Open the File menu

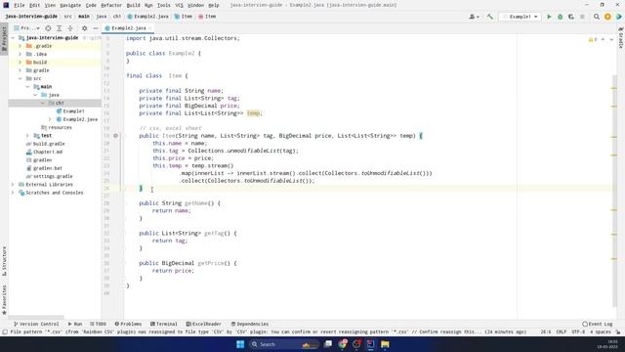tap(19, 5)
